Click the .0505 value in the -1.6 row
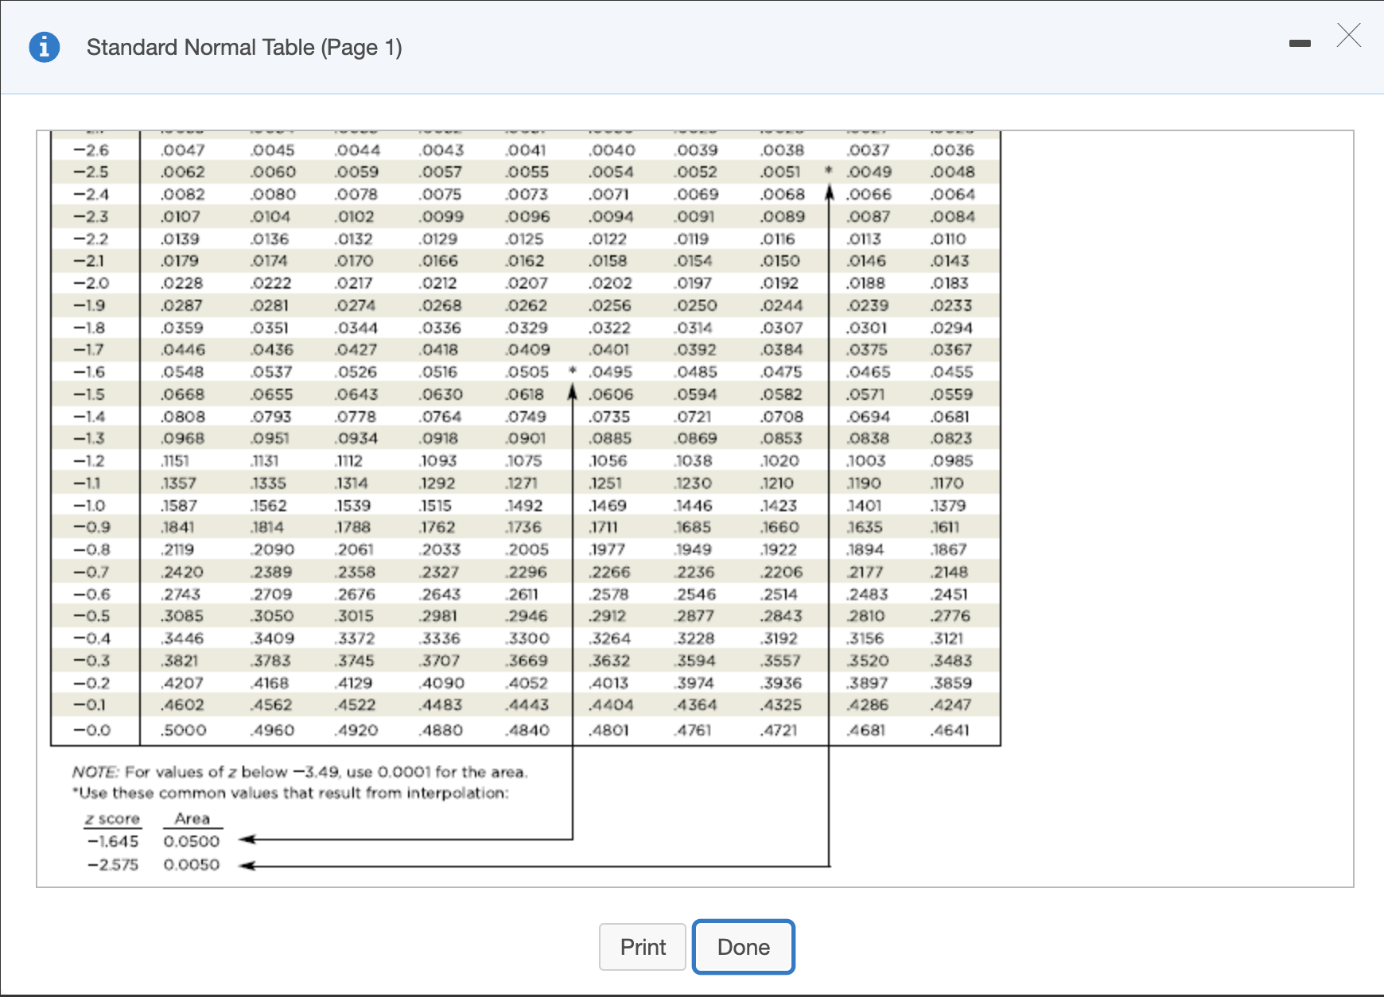 pyautogui.click(x=527, y=372)
